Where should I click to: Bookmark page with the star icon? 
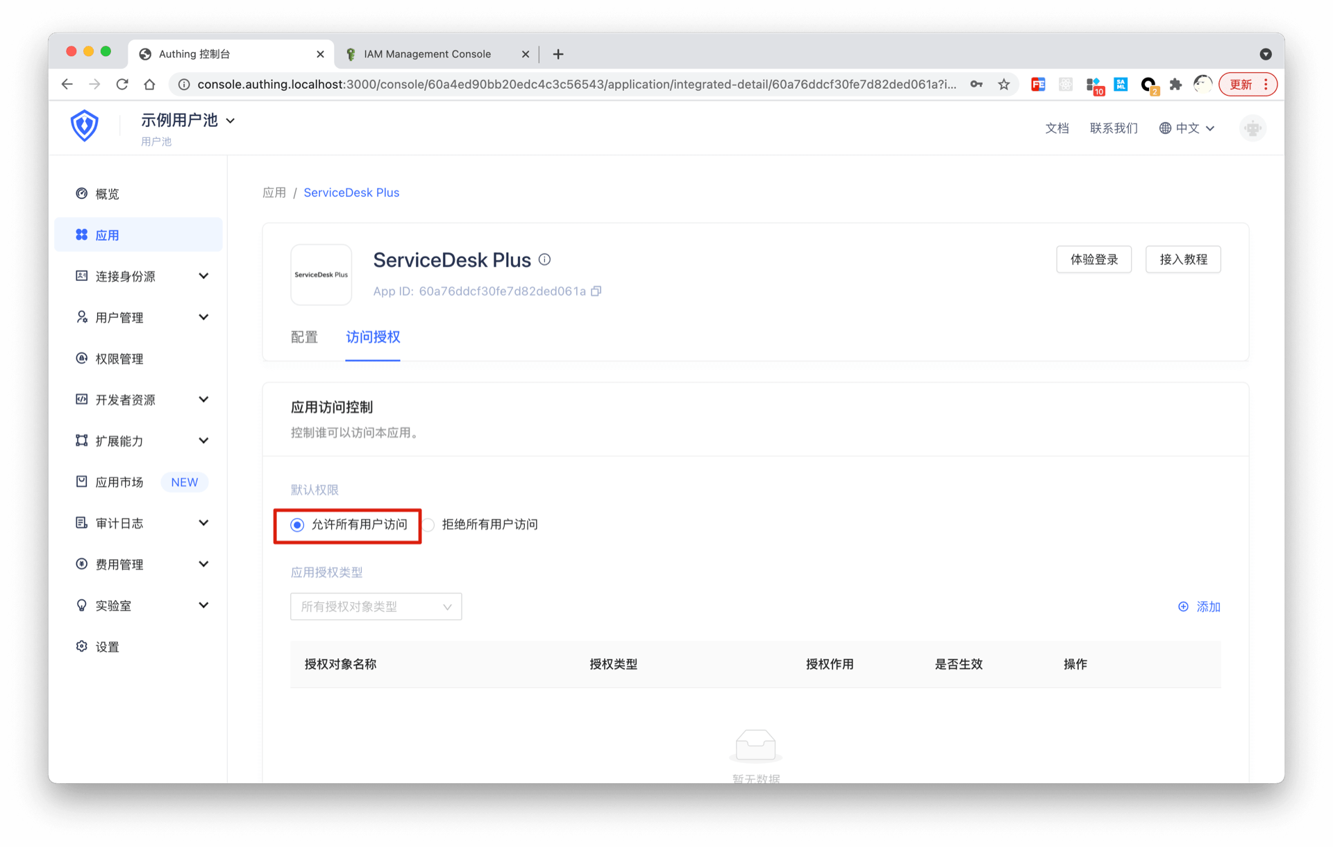click(1004, 85)
